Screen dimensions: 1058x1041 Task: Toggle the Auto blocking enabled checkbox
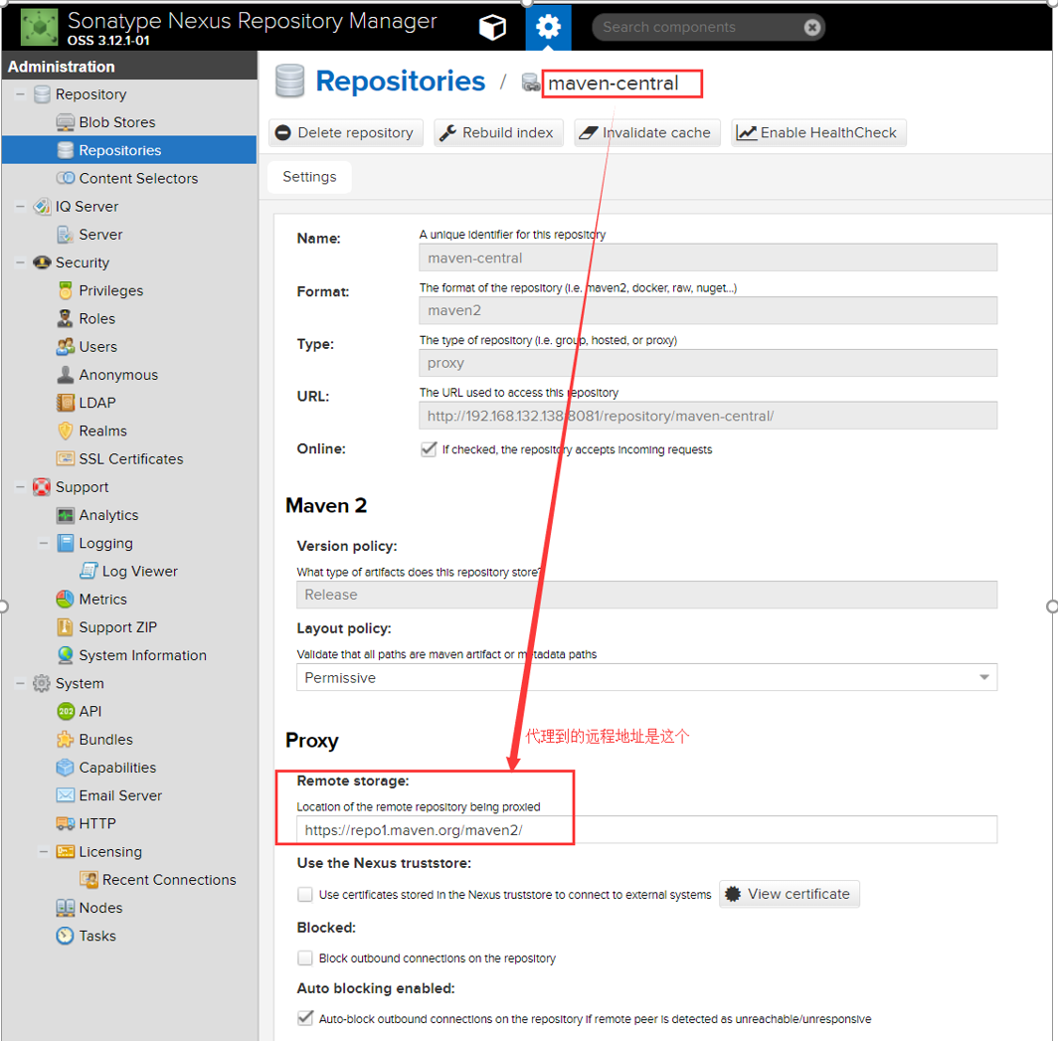tap(305, 1018)
